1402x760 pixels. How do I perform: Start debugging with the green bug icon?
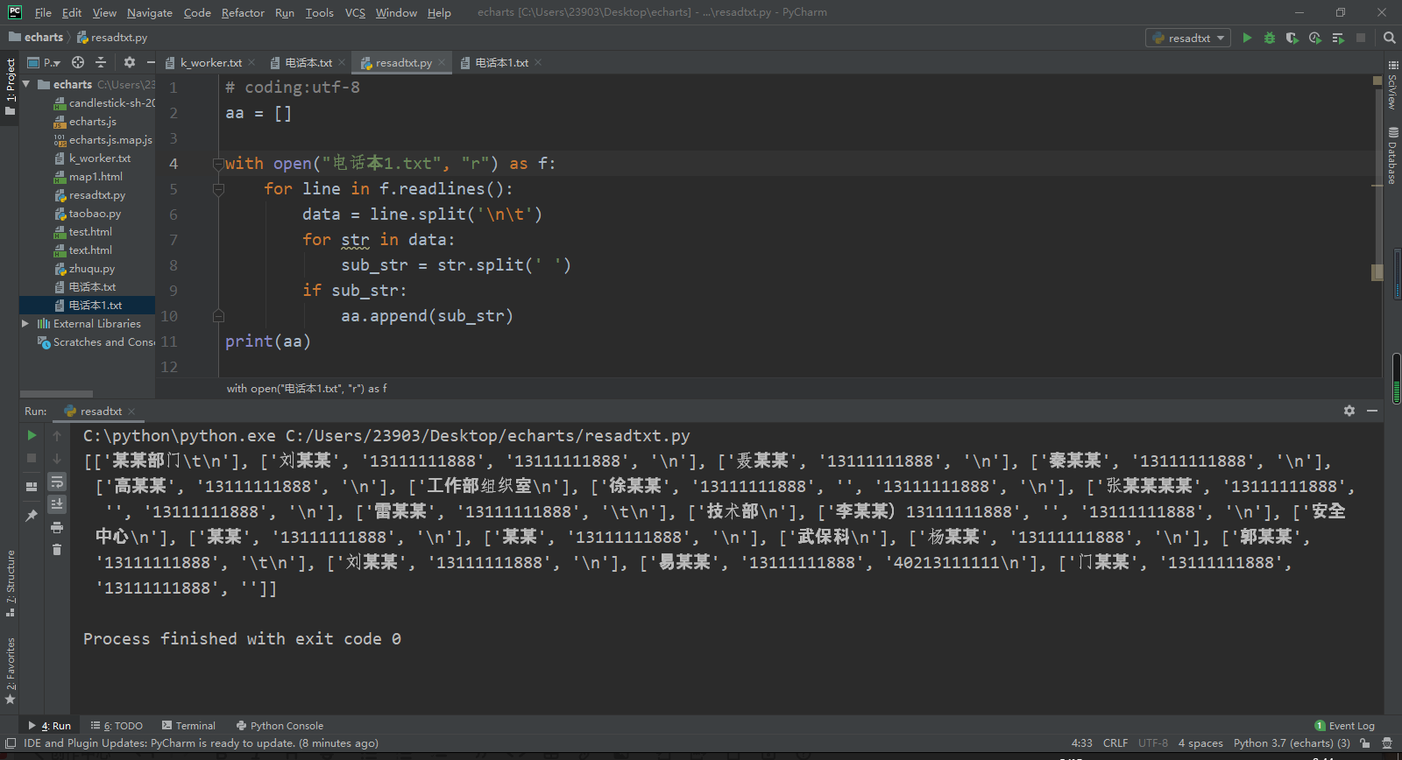[1269, 38]
